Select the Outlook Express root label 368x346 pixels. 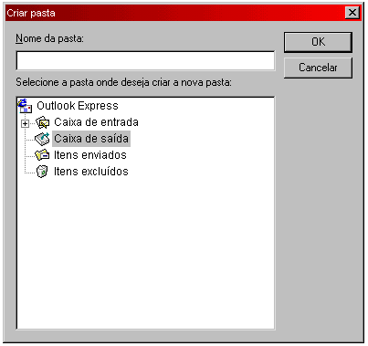pyautogui.click(x=78, y=106)
